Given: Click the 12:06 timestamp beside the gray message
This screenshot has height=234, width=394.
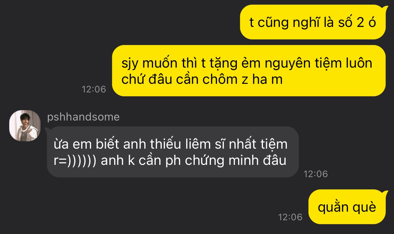Looking at the screenshot, I should pos(316,174).
